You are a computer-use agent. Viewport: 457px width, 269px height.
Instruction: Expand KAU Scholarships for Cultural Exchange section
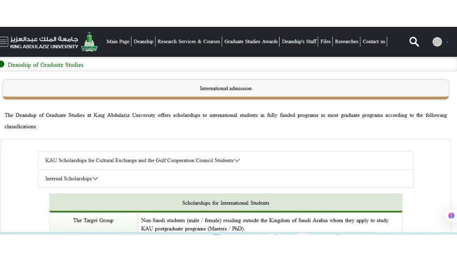point(142,161)
